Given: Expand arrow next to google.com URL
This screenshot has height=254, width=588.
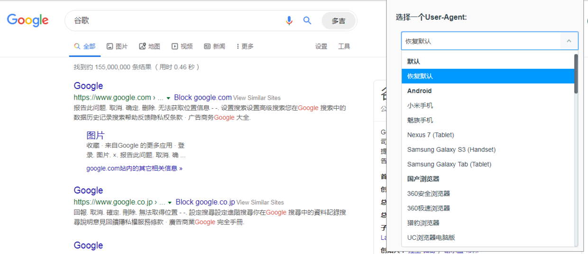Looking at the screenshot, I should [x=168, y=98].
